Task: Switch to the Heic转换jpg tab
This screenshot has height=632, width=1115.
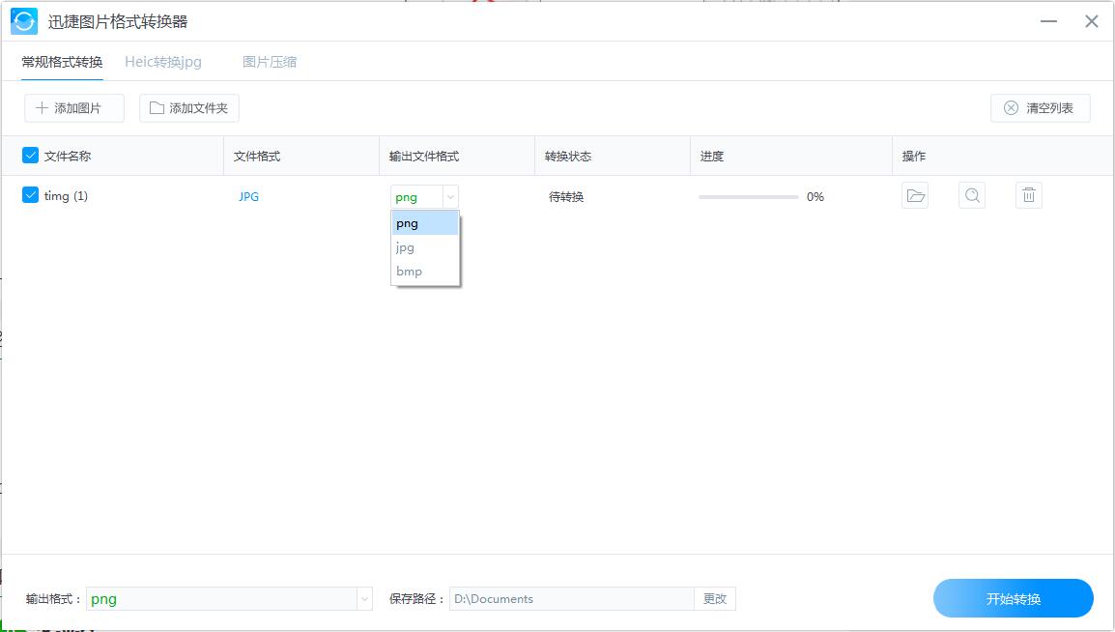Action: point(162,61)
